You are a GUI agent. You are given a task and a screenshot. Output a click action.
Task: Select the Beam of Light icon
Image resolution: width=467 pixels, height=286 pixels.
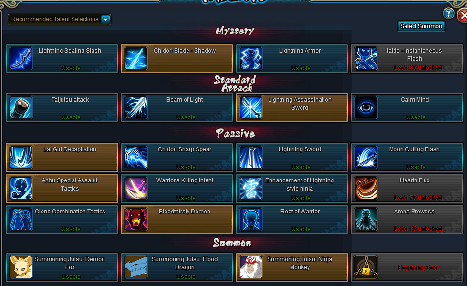pyautogui.click(x=136, y=107)
